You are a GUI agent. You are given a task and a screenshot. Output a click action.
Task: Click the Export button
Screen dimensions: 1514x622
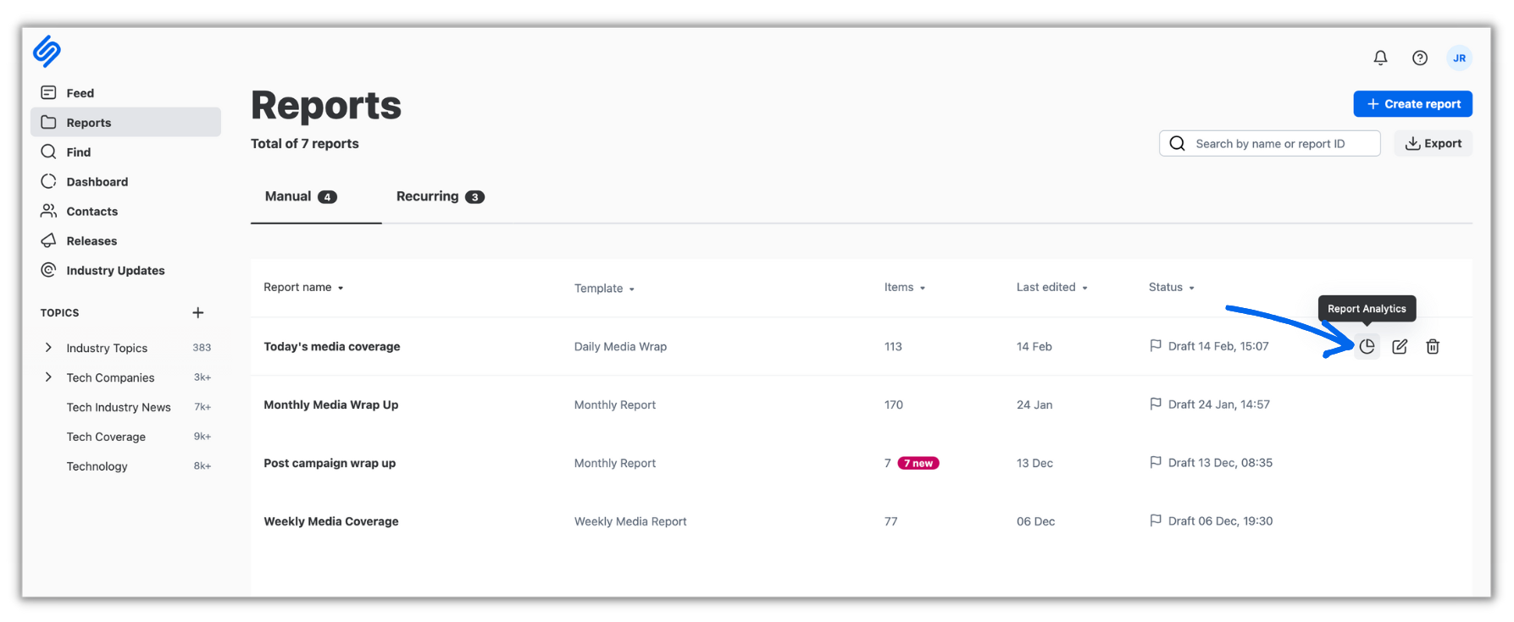1433,143
